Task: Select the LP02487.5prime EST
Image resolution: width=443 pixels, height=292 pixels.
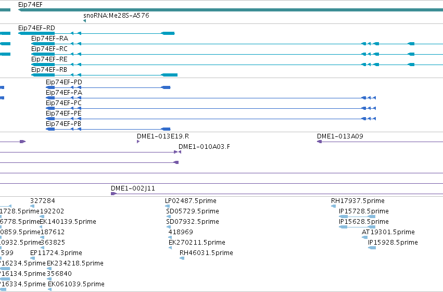Action: click(x=167, y=206)
